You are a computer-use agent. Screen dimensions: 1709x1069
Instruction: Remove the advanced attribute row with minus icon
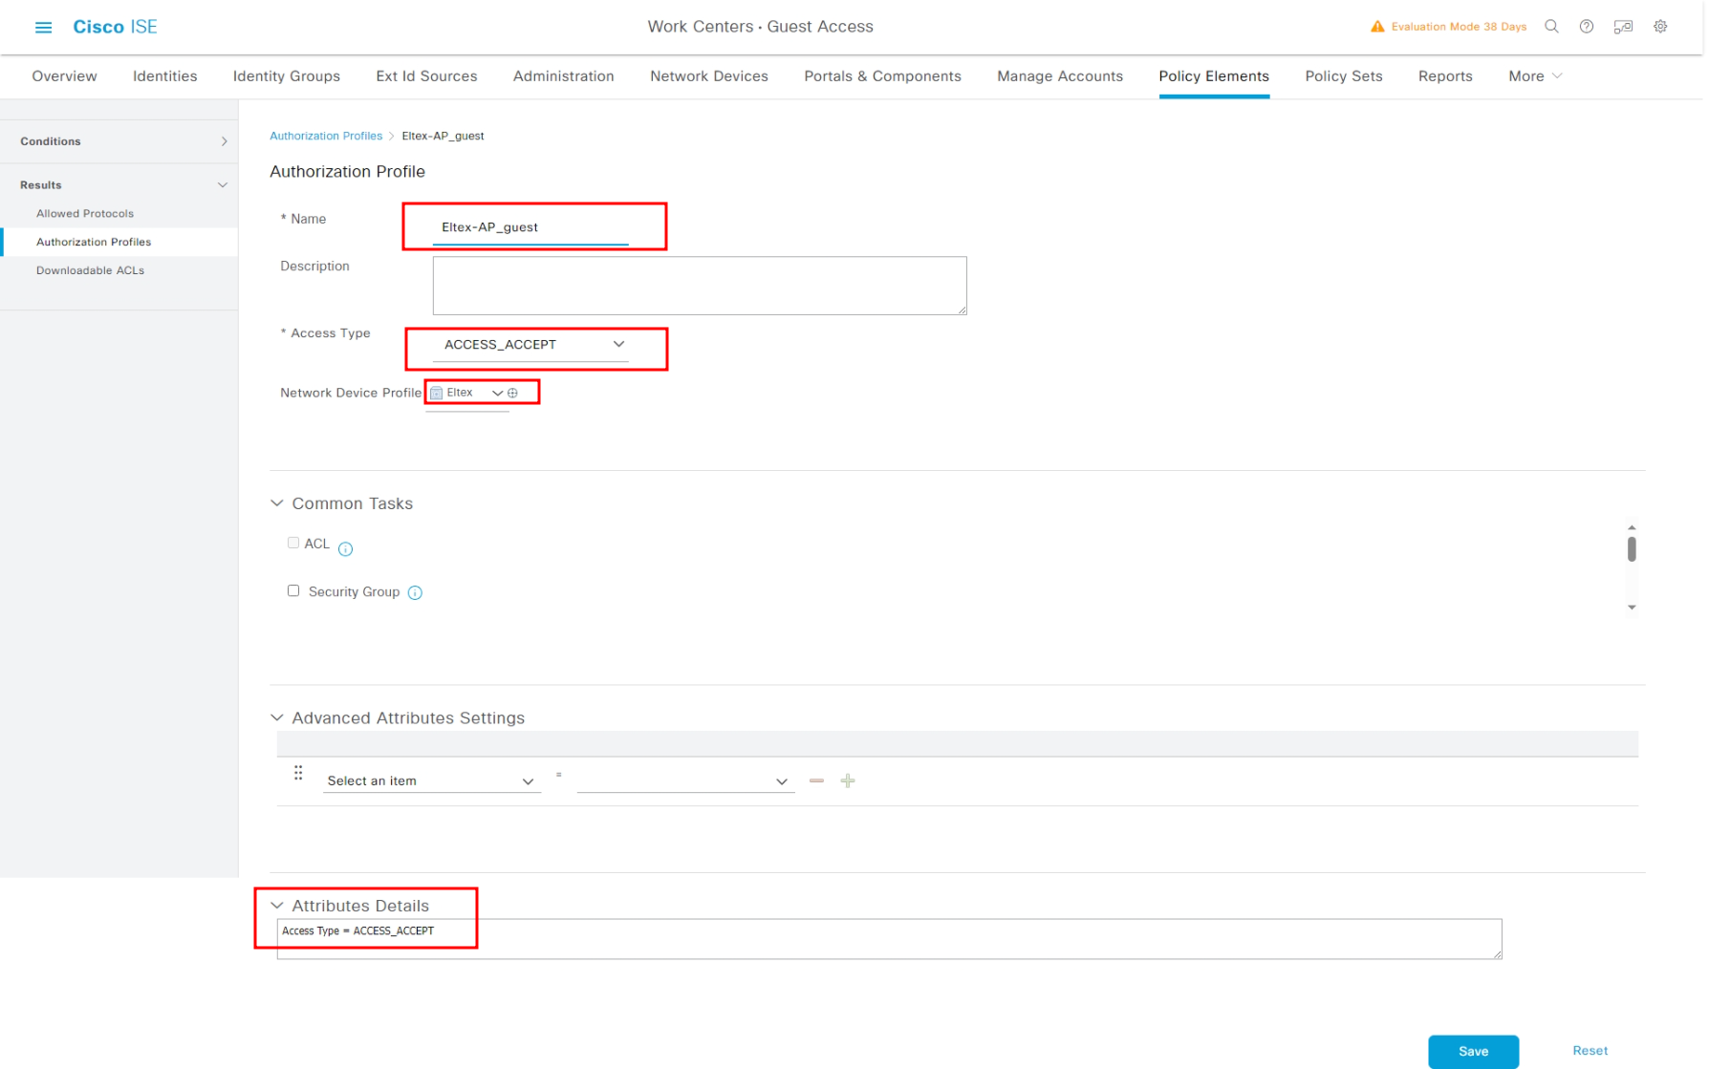pos(816,780)
